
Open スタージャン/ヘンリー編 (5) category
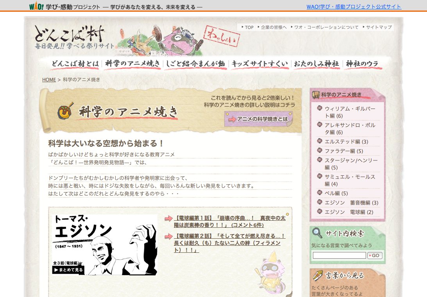351,164
